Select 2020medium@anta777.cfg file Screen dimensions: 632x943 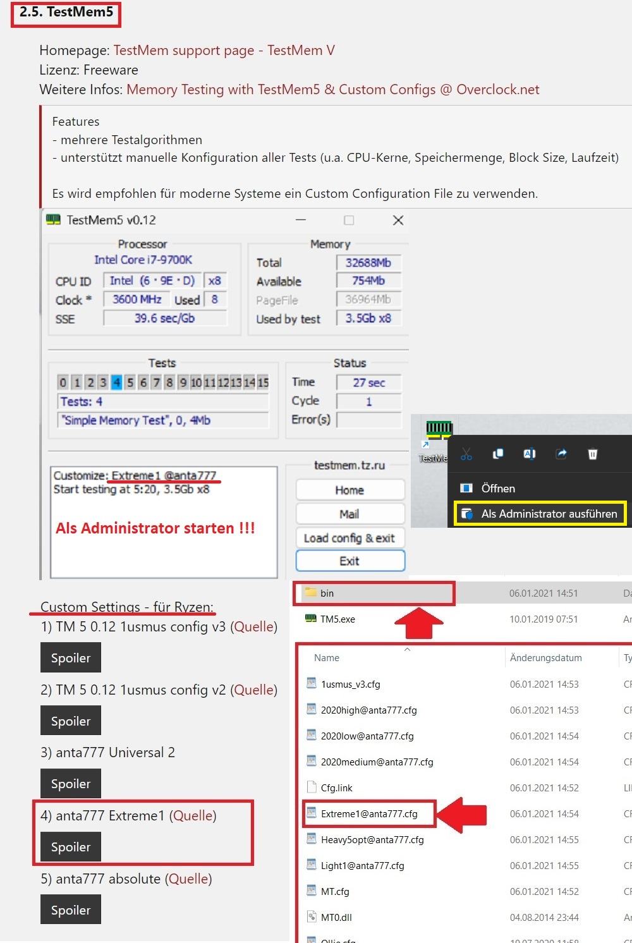(x=377, y=762)
